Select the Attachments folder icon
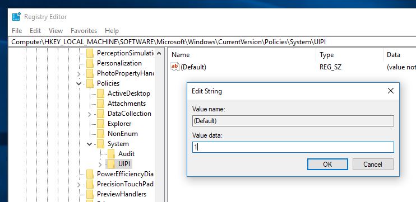Image resolution: width=416 pixels, height=202 pixels. pyautogui.click(x=101, y=104)
